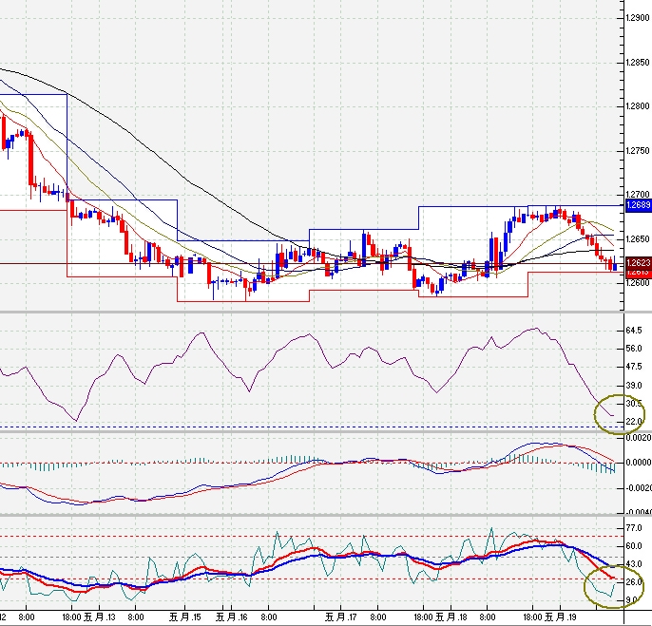Click the 77.0 stochastic scale value
The height and width of the screenshot is (626, 652).
click(634, 528)
